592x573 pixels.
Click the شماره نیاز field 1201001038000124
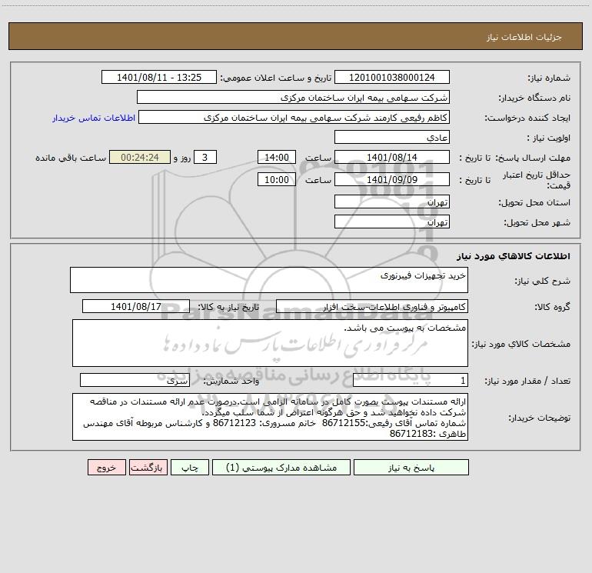pos(392,78)
